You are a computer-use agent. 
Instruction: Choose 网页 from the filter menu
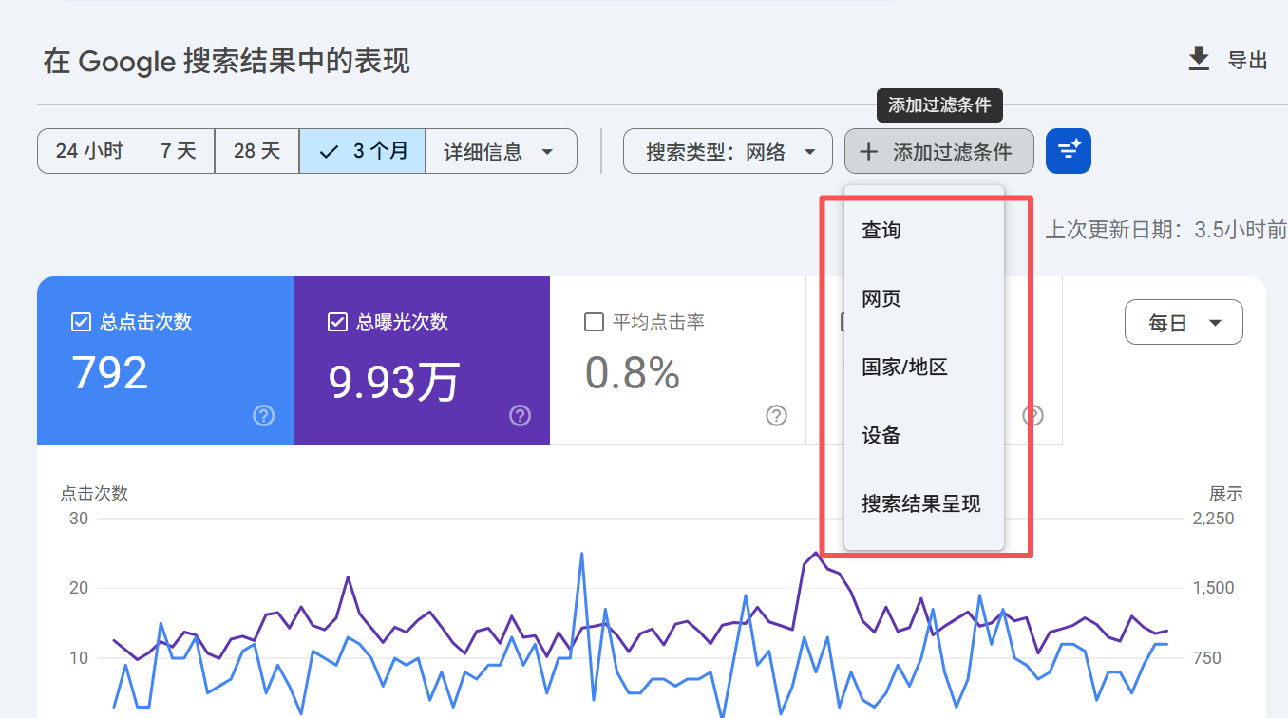tap(923, 298)
